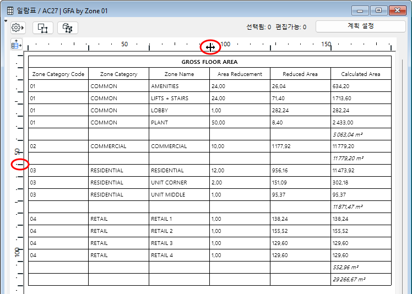
Task: Click the COMMERCIAL zone name cell
Action: point(179,146)
